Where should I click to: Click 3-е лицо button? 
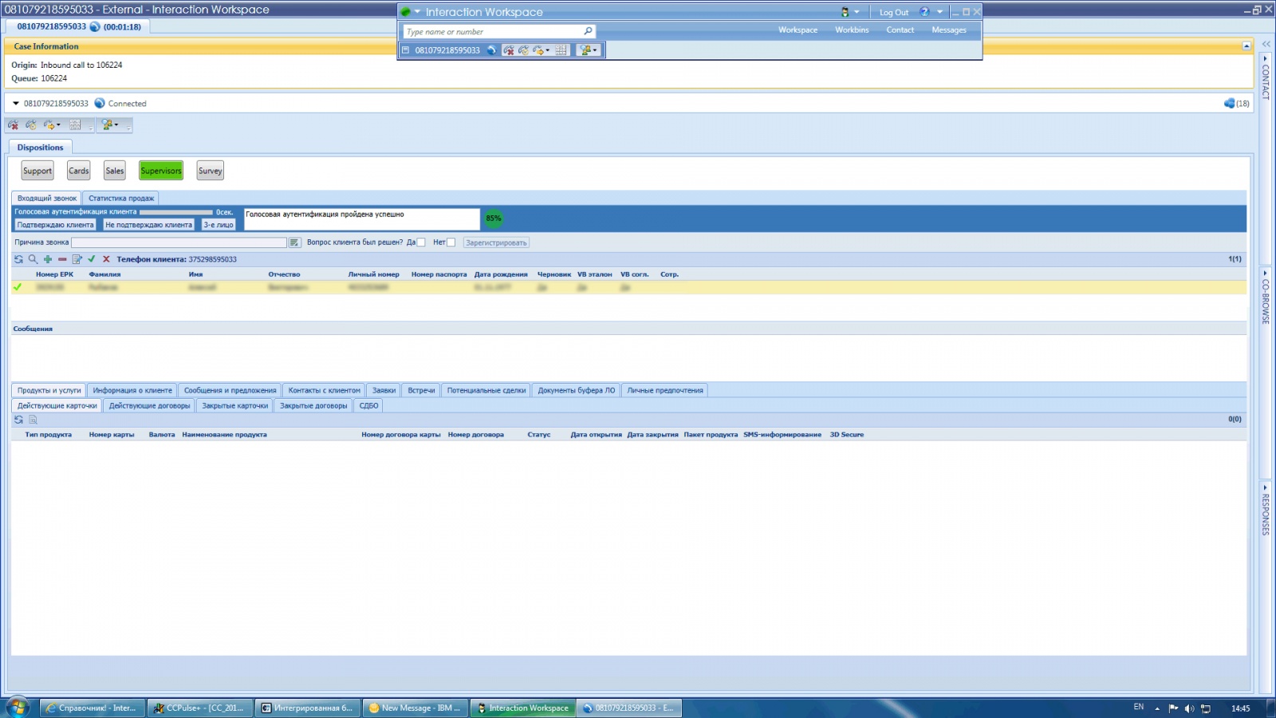219,225
